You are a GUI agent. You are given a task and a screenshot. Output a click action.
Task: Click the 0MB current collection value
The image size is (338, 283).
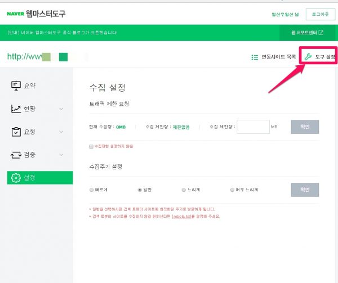tap(121, 127)
